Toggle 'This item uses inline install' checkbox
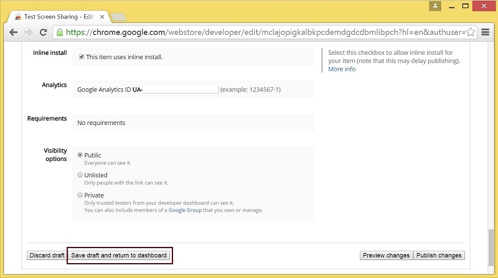Screen dimensions: 498x278 82,57
